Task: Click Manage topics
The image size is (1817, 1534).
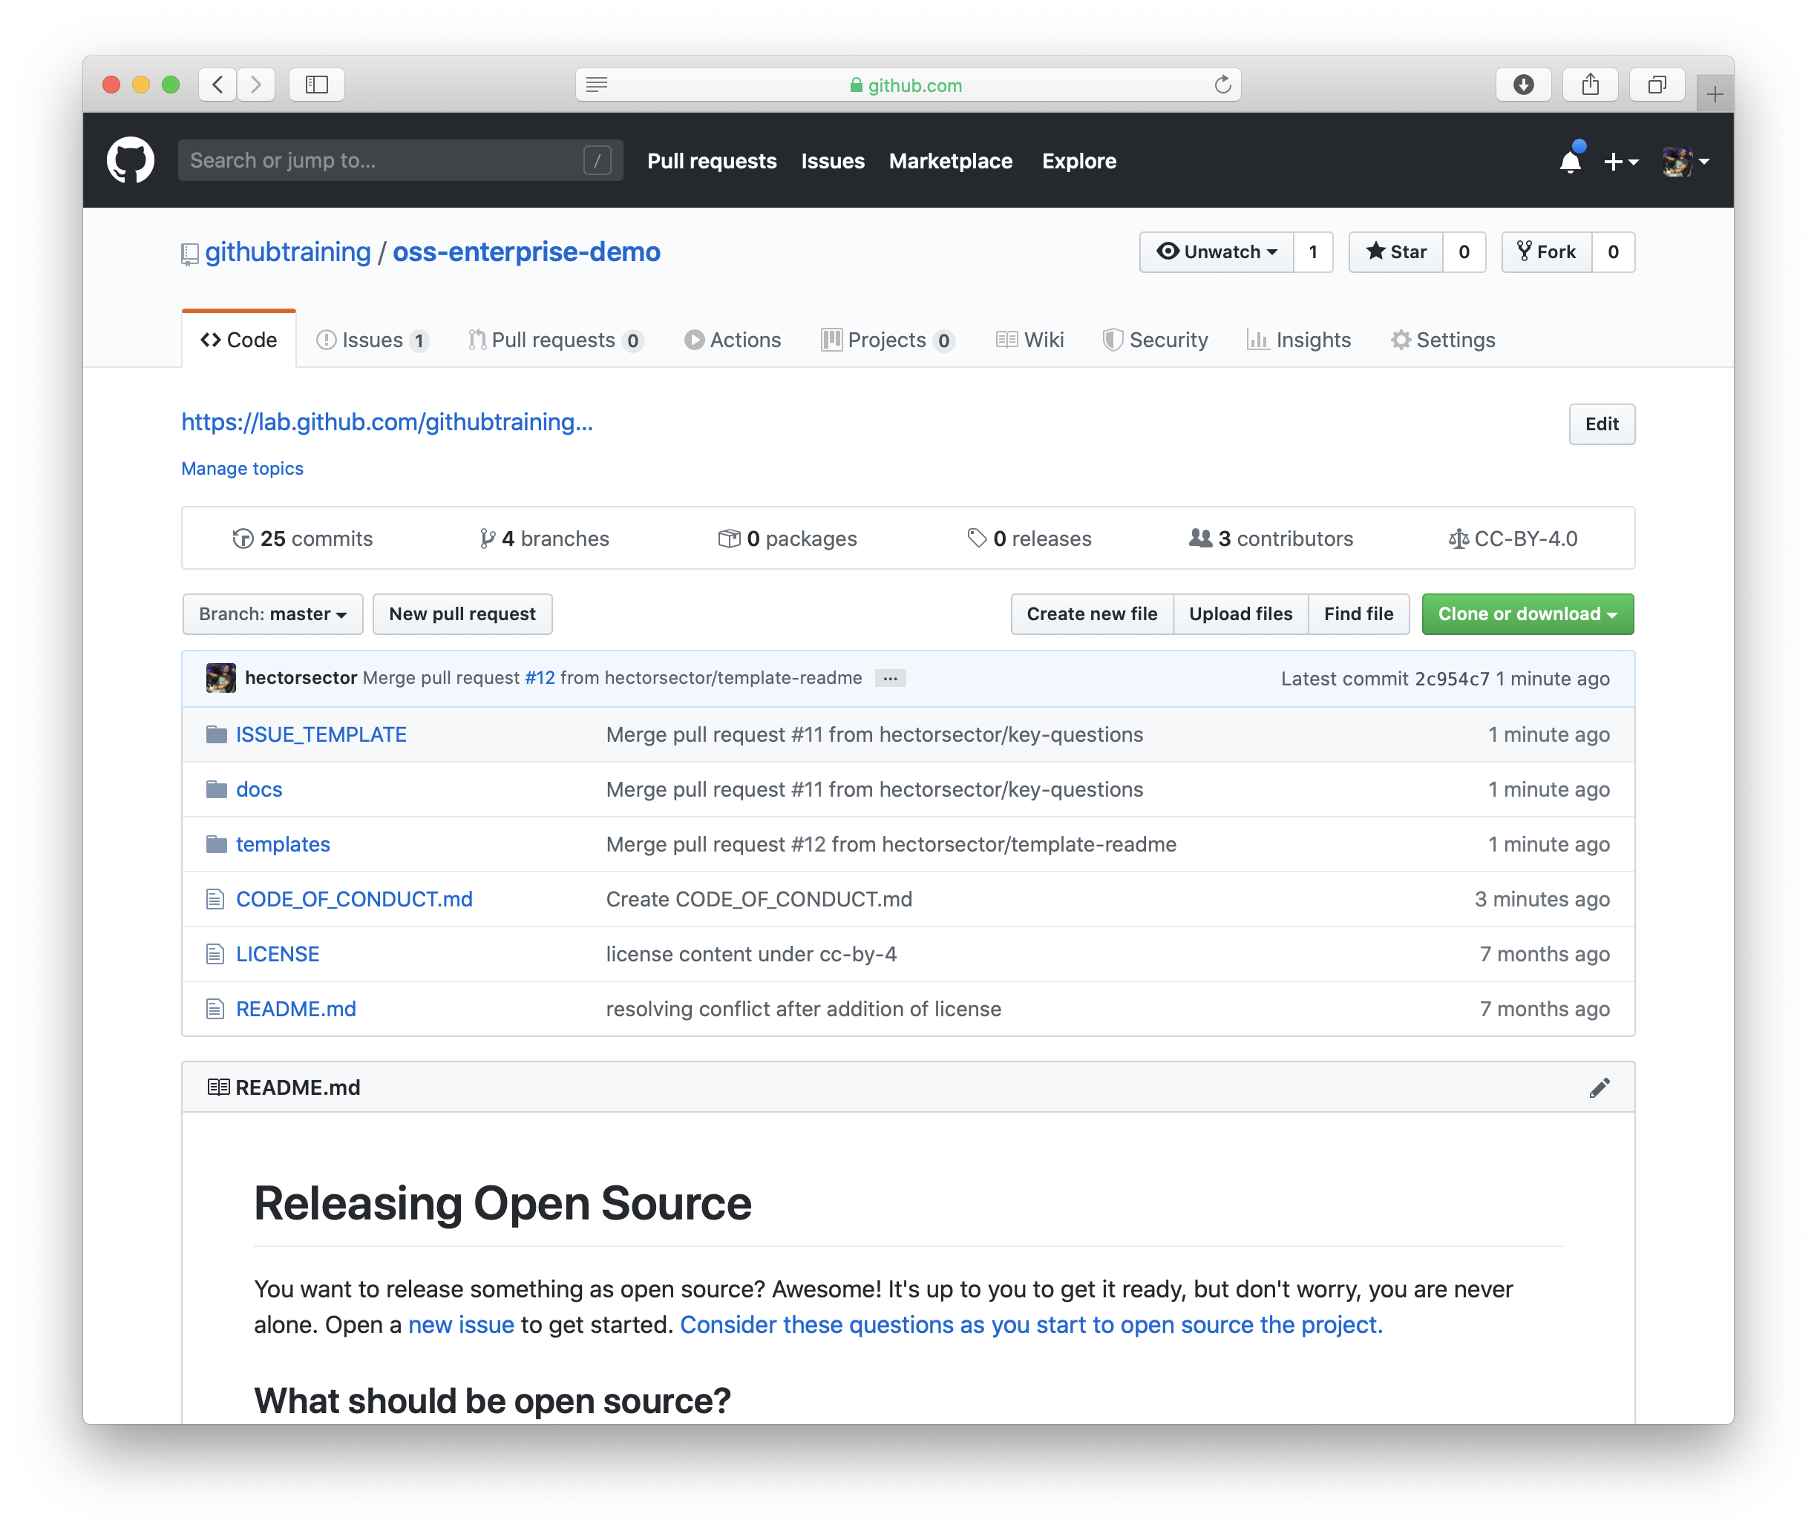Action: point(242,469)
